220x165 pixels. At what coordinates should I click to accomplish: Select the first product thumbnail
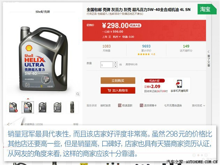(x=13, y=107)
